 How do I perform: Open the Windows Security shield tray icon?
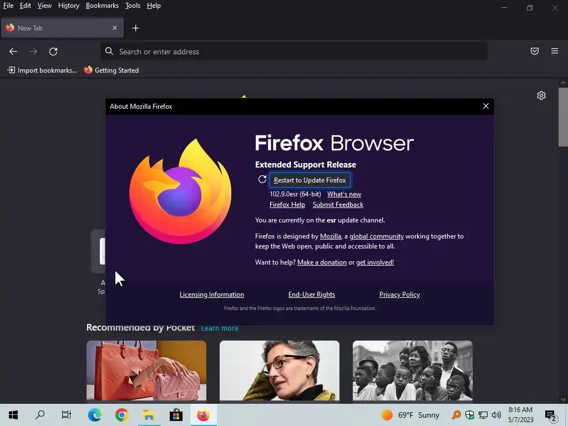[x=469, y=415]
